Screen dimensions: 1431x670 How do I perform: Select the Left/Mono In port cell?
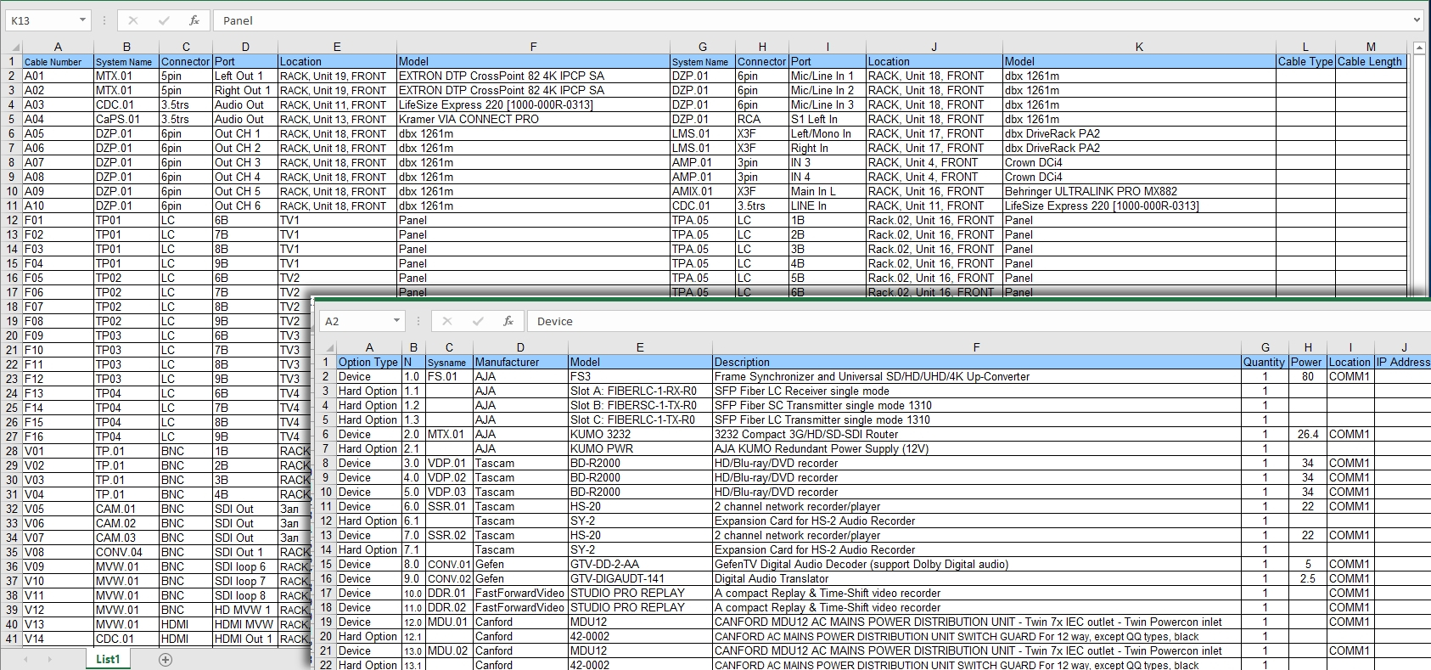click(x=828, y=133)
